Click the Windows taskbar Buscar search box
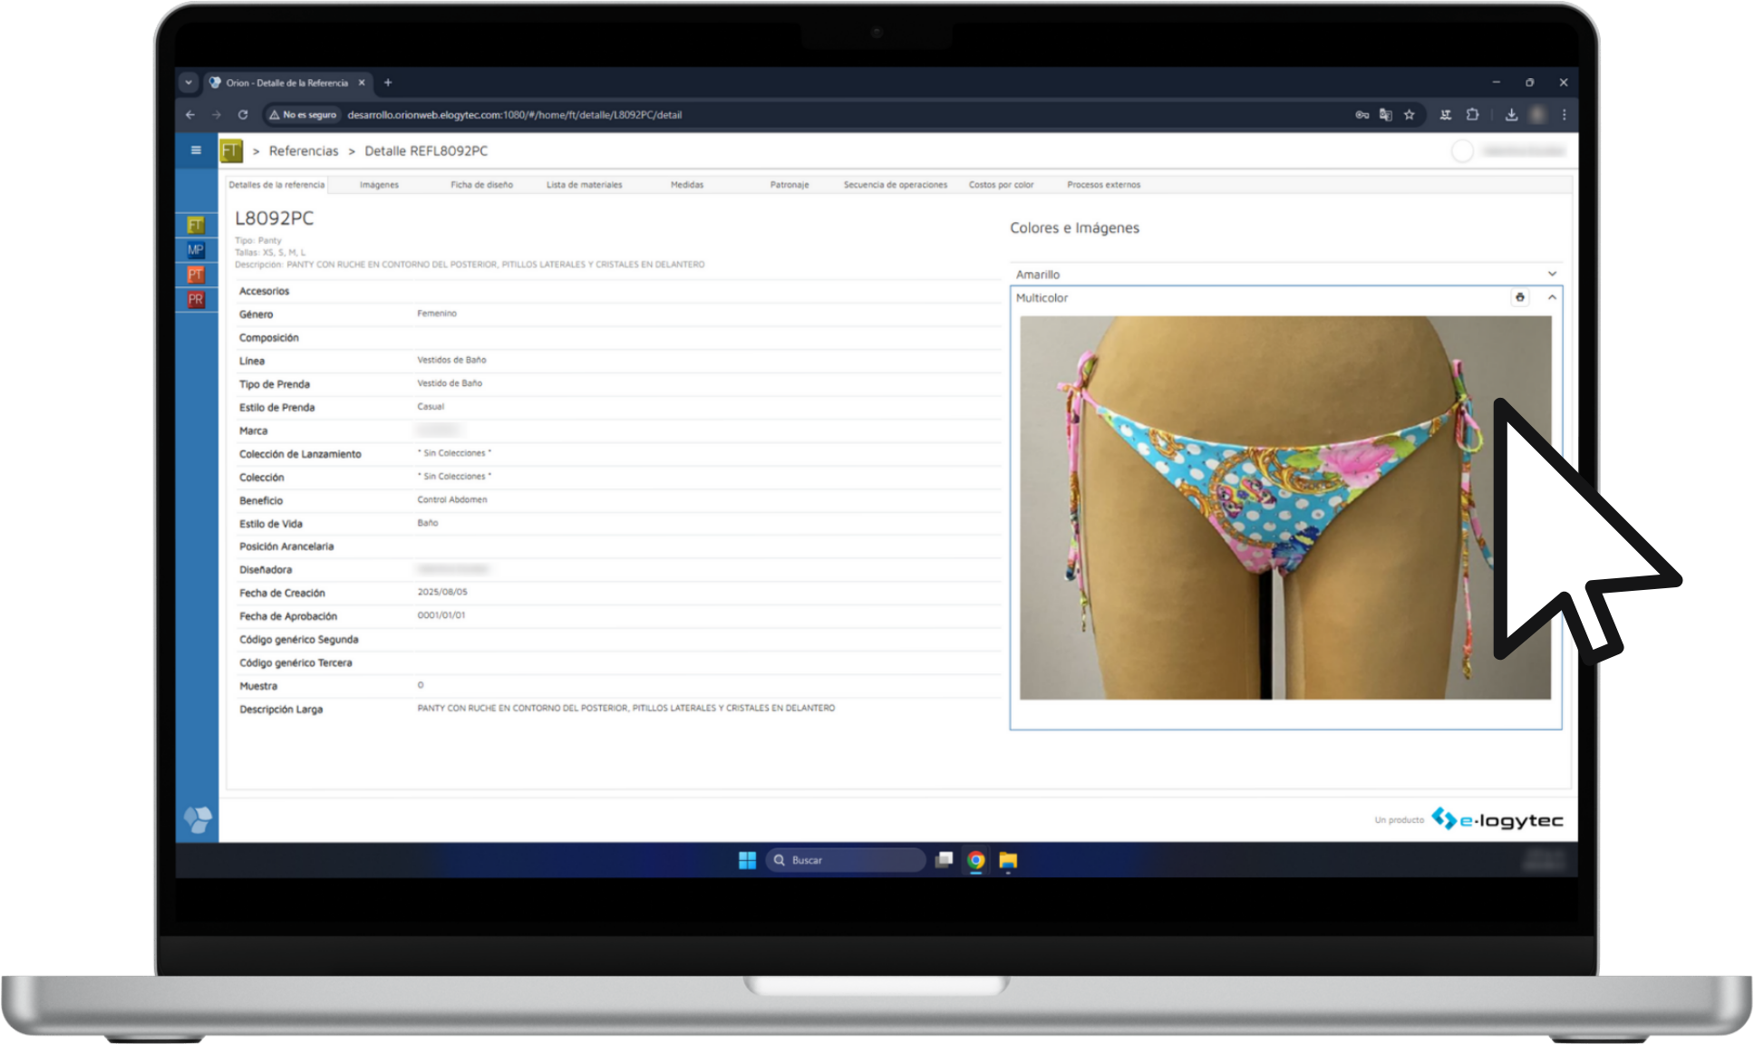The height and width of the screenshot is (1044, 1754). [x=845, y=860]
